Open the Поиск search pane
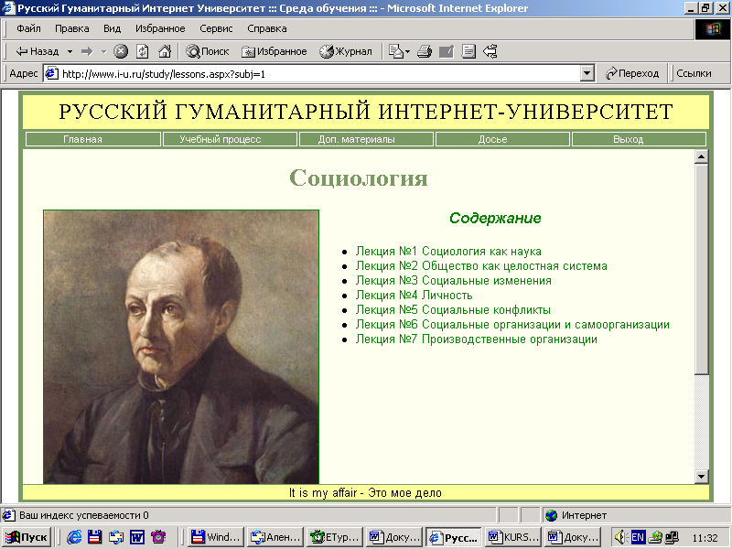The image size is (732, 549). click(208, 51)
